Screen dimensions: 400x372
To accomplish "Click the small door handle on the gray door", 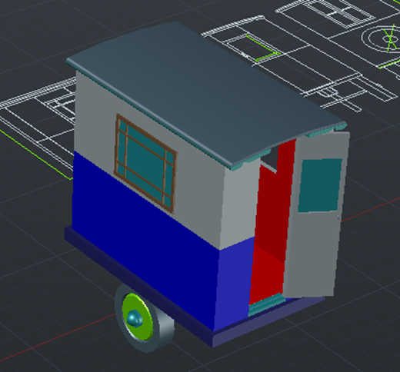I will 338,218.
